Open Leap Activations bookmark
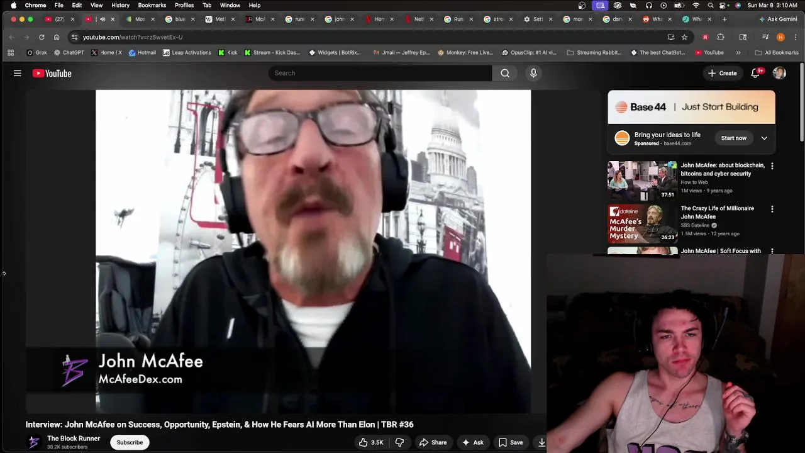805x453 pixels. coord(187,53)
